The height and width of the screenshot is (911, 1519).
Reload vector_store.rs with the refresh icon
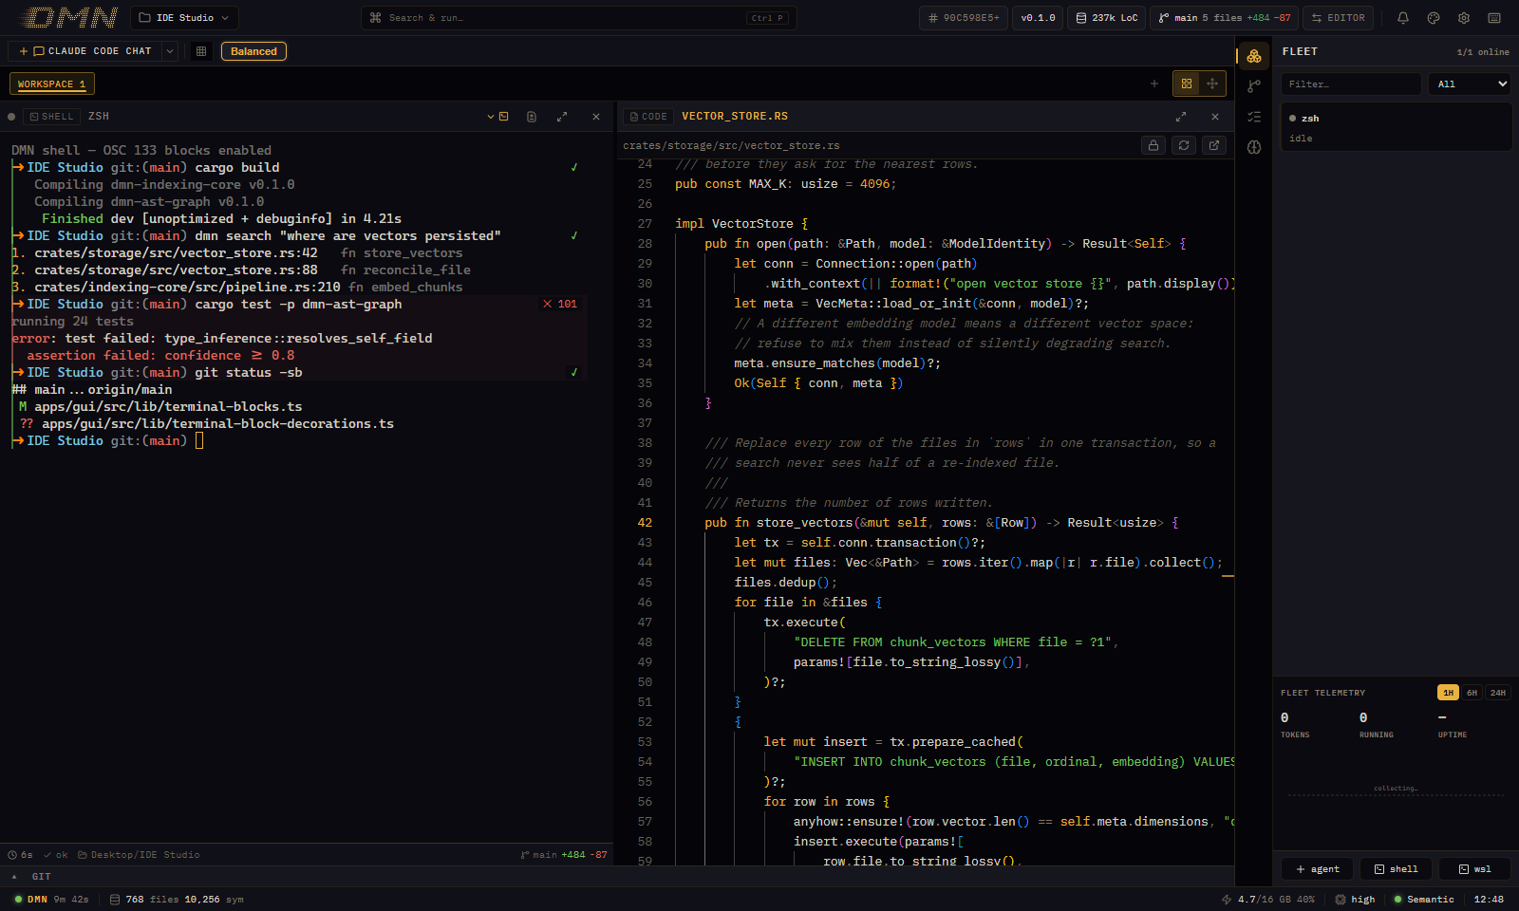point(1184,145)
